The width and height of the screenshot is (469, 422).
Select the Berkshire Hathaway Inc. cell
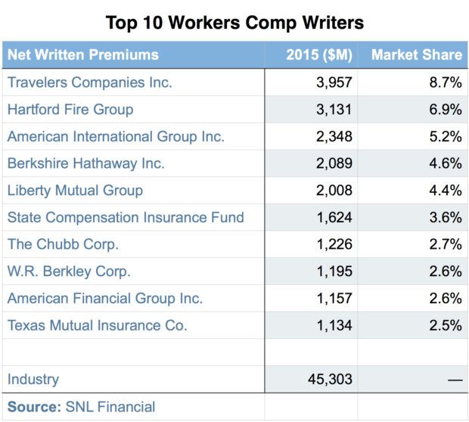[85, 163]
